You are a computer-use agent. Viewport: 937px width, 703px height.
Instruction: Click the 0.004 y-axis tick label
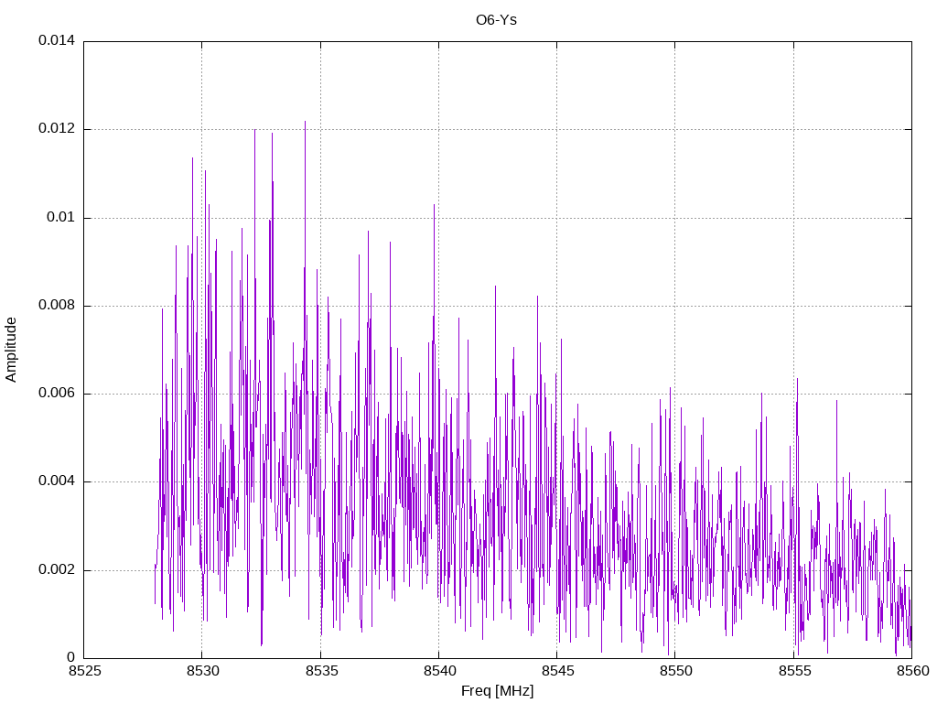(x=57, y=481)
